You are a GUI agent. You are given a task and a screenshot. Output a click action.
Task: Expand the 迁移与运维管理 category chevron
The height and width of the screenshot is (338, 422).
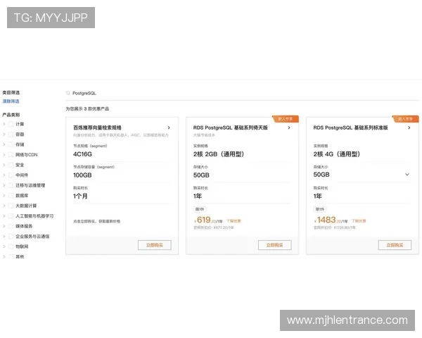click(x=4, y=185)
